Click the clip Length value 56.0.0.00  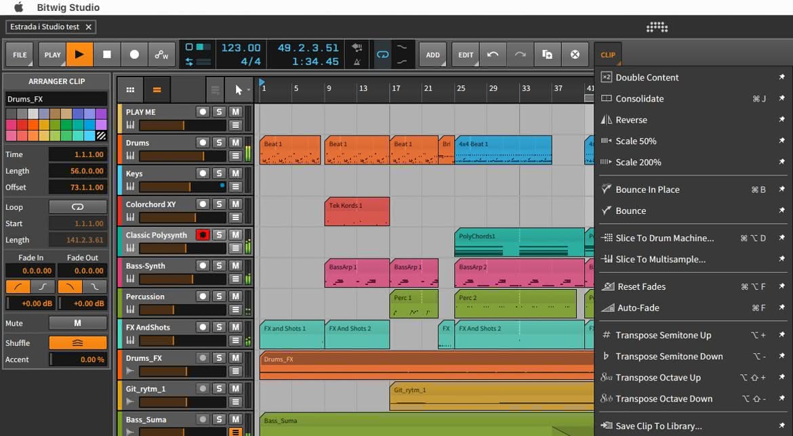(78, 171)
